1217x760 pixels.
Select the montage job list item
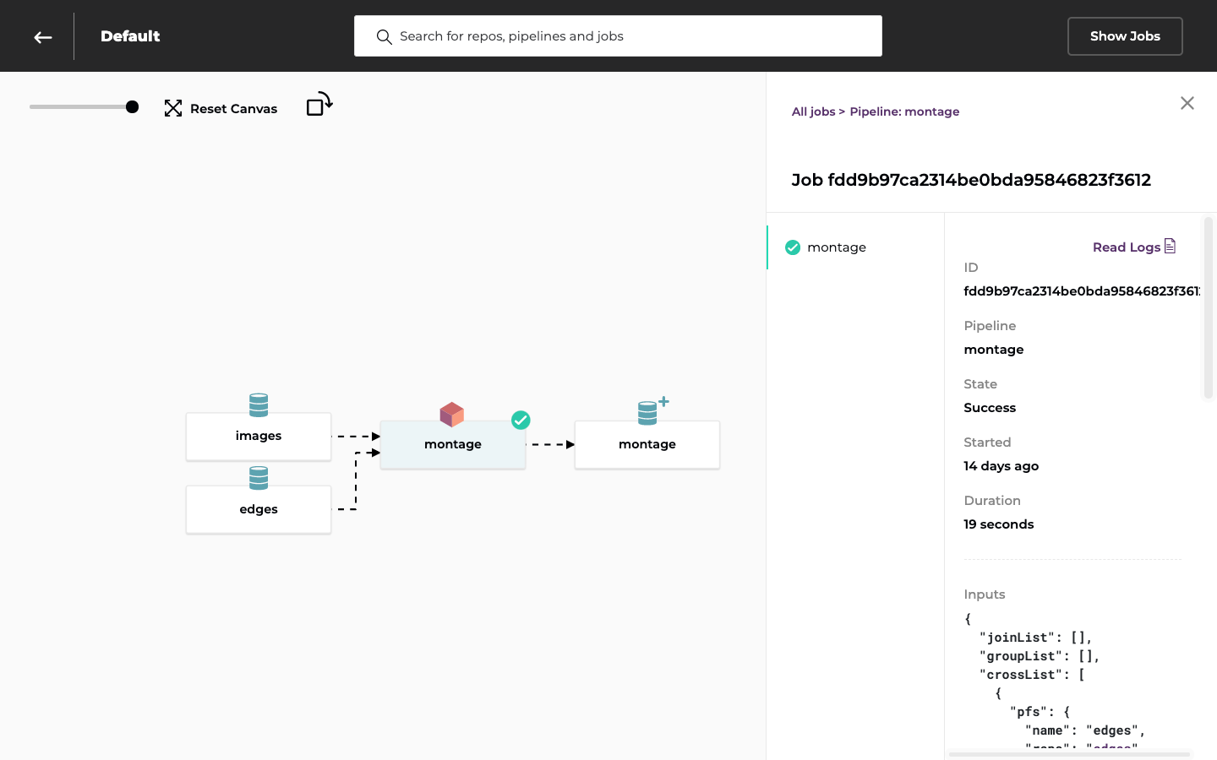click(x=855, y=247)
